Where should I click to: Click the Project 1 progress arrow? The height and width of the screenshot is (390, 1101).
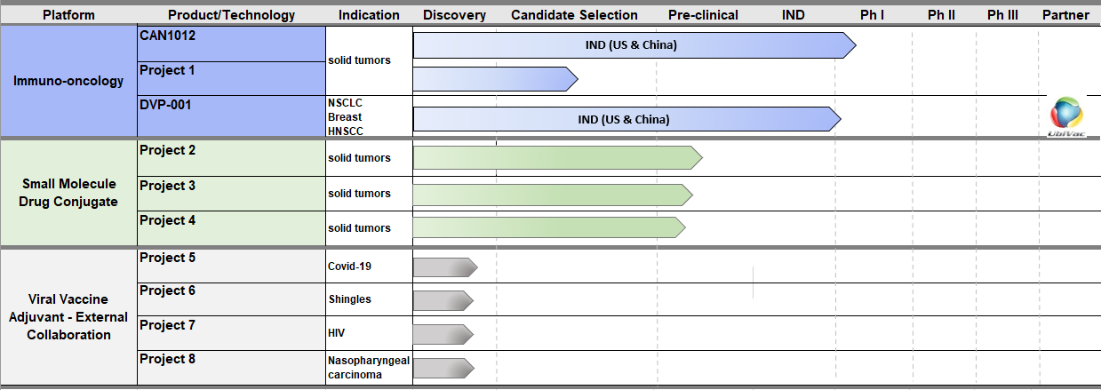(496, 79)
